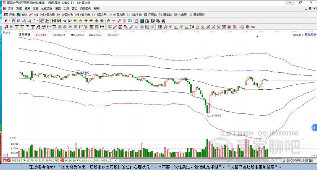This screenshot has width=317, height=170.
Task: Open the 公式选股 menu
Action: 47,8
